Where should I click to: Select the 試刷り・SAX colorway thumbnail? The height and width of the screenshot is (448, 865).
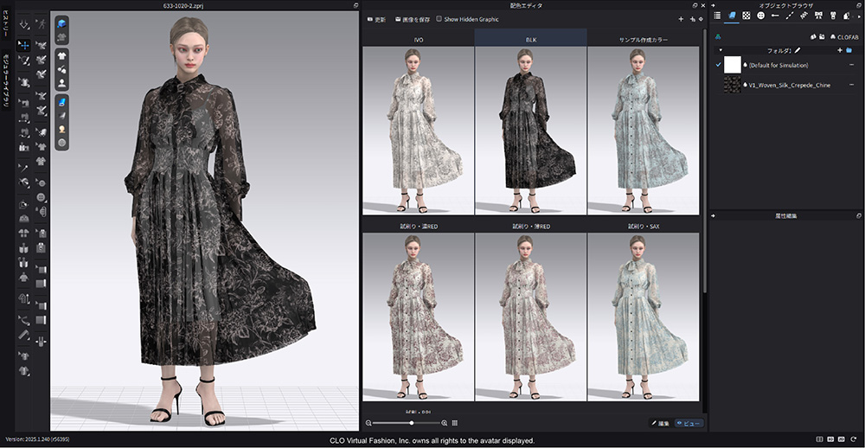pyautogui.click(x=643, y=316)
